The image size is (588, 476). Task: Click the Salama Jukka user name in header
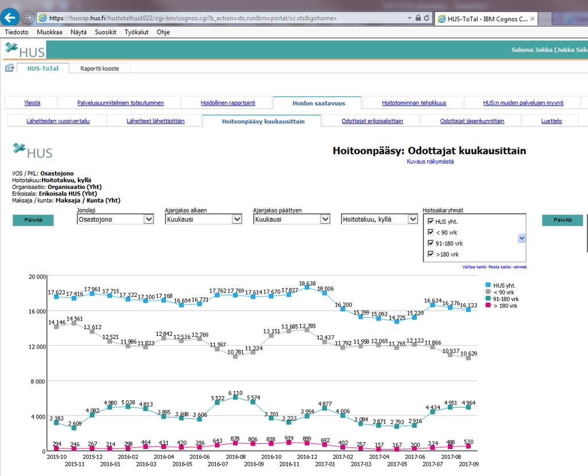[550, 50]
